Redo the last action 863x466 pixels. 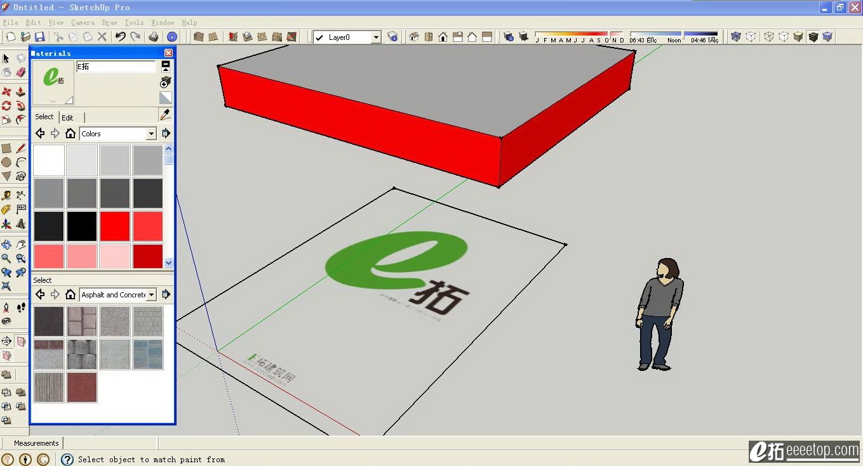(x=135, y=37)
